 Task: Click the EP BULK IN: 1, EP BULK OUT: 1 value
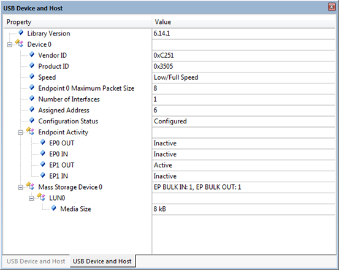(x=197, y=187)
